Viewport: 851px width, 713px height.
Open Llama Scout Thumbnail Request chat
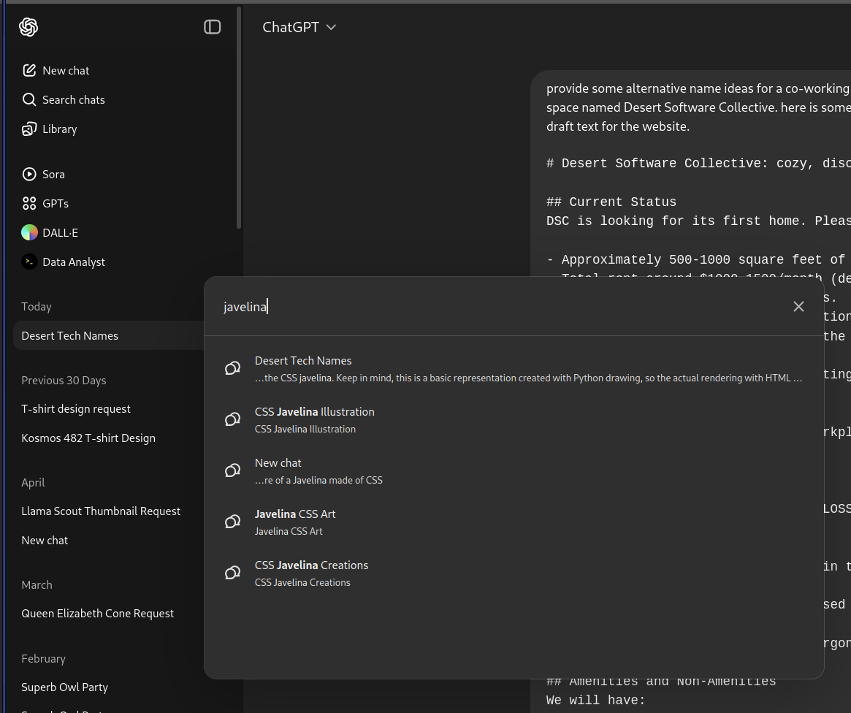coord(101,511)
